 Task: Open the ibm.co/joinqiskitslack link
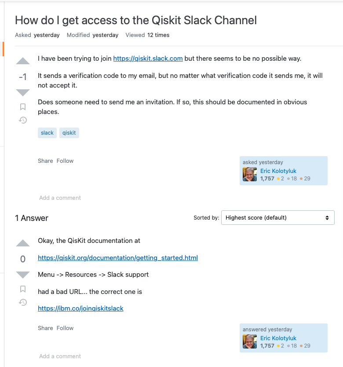(80, 308)
